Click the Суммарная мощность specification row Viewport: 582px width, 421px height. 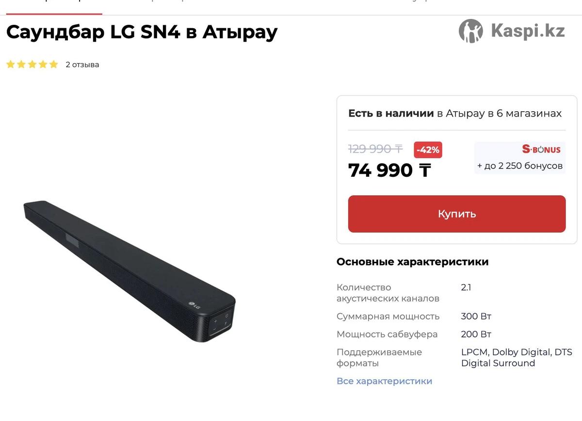coord(454,317)
